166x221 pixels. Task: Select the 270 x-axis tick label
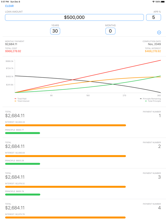point(124,96)
